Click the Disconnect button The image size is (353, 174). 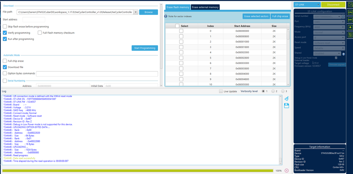click(x=333, y=5)
